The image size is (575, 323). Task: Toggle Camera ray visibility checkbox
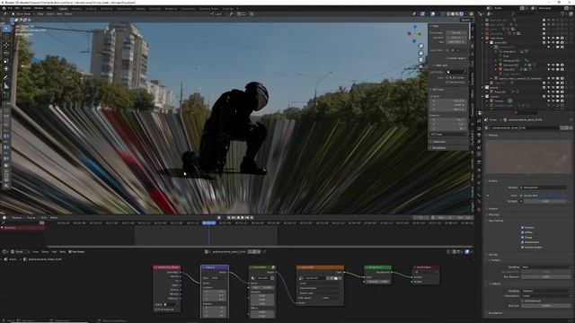pyautogui.click(x=523, y=227)
